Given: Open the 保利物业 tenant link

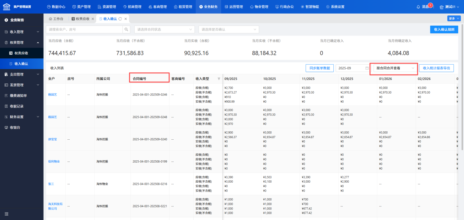Looking at the screenshot, I should (54, 162).
